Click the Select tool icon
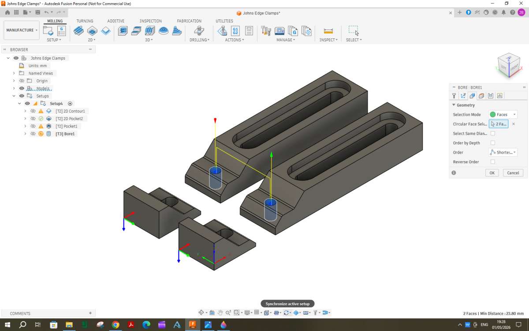 (354, 30)
